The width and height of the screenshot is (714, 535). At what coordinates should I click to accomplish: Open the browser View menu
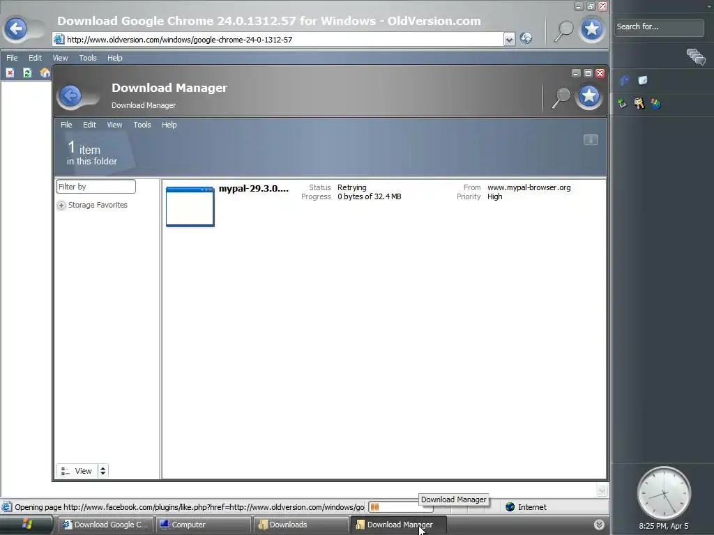pyautogui.click(x=60, y=58)
